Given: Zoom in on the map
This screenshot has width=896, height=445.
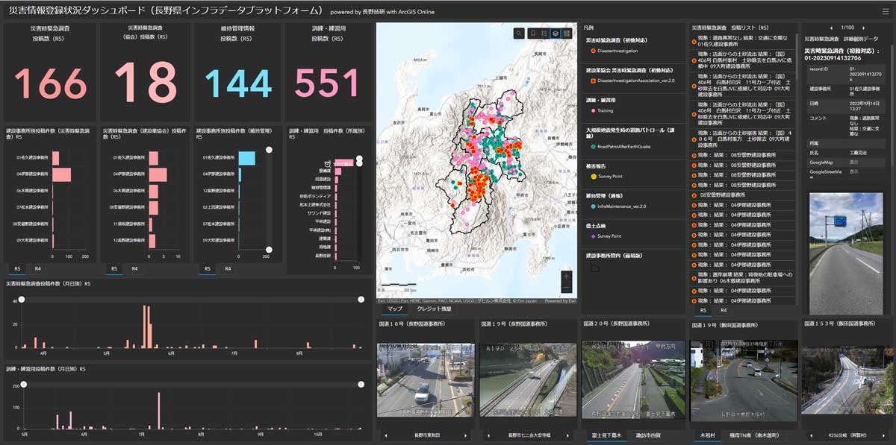Looking at the screenshot, I should tap(566, 277).
